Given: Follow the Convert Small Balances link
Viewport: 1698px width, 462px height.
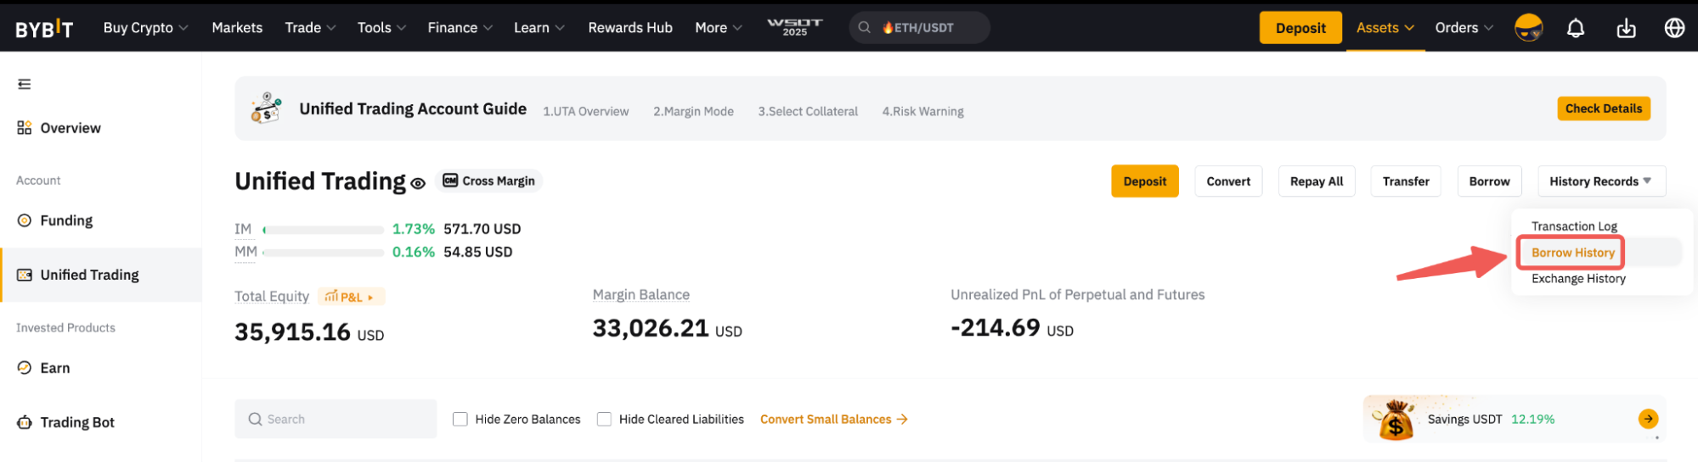Looking at the screenshot, I should [x=833, y=419].
